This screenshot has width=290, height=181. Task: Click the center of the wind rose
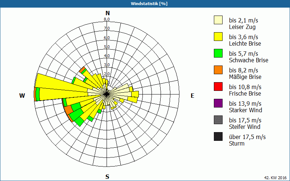coord(107,94)
